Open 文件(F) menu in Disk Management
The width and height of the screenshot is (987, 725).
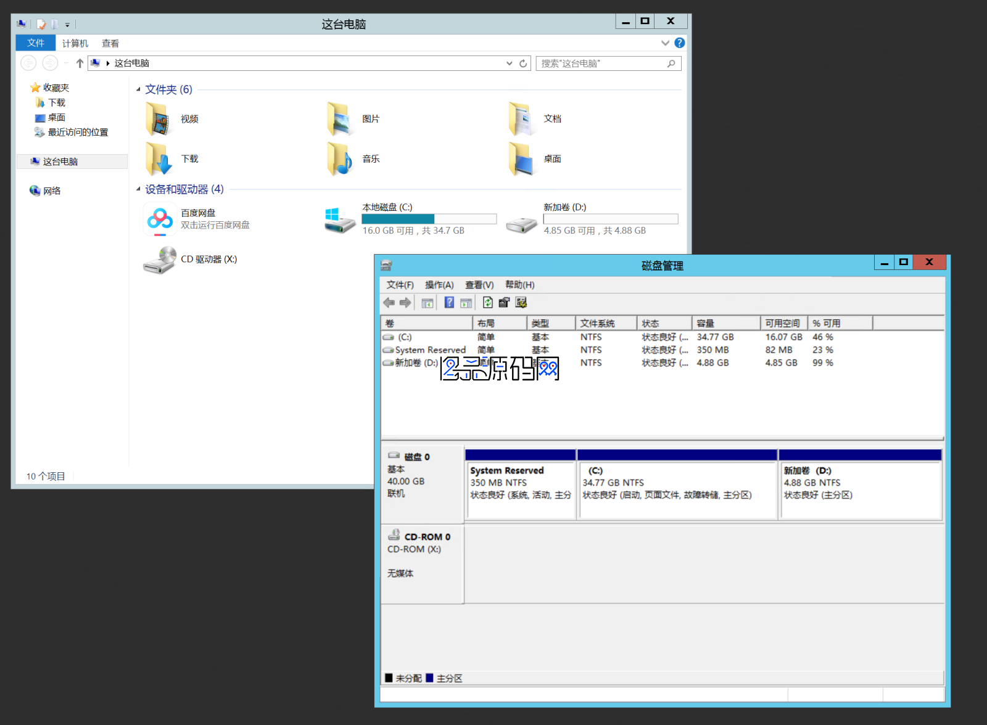coord(400,285)
